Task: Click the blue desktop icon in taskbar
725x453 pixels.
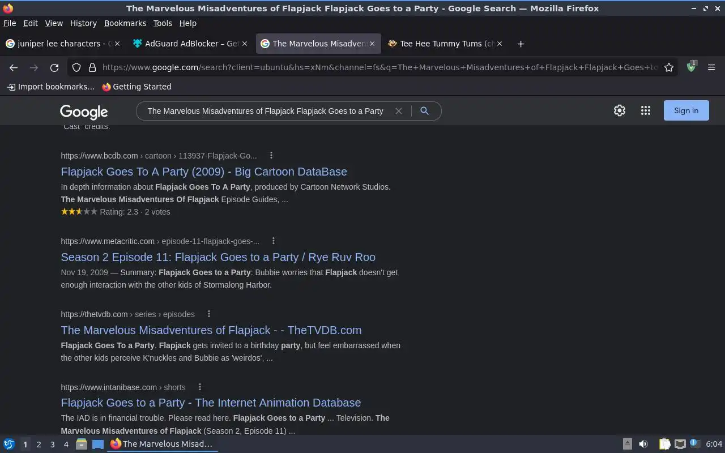Action: point(98,444)
